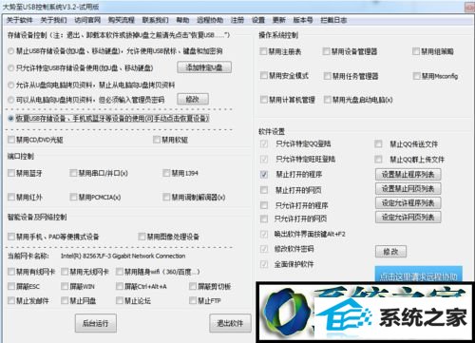
Task: Check the 只允许打开的网页 checkbox
Action: pos(264,219)
